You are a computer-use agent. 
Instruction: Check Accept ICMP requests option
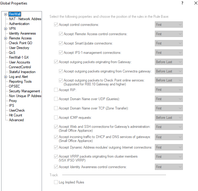(x=56, y=118)
